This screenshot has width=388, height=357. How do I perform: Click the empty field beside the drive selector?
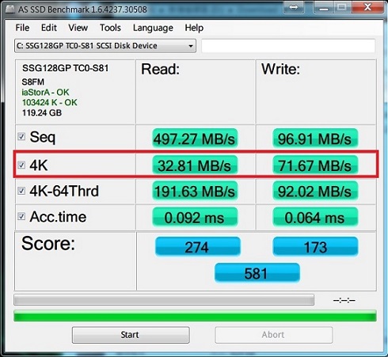(x=288, y=46)
